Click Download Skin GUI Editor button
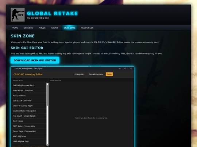The height and width of the screenshot is (147, 197). pos(35,60)
